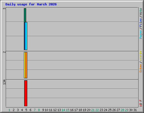Click the 'Files' legend label

click(141, 23)
